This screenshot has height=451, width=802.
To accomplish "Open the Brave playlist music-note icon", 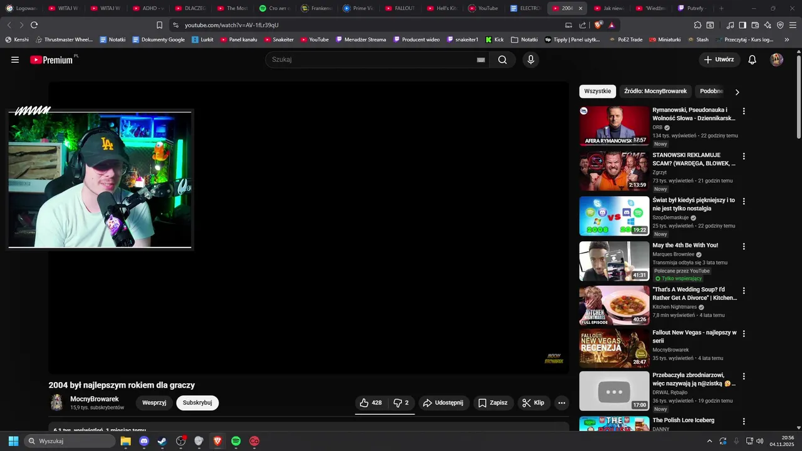I will point(730,25).
